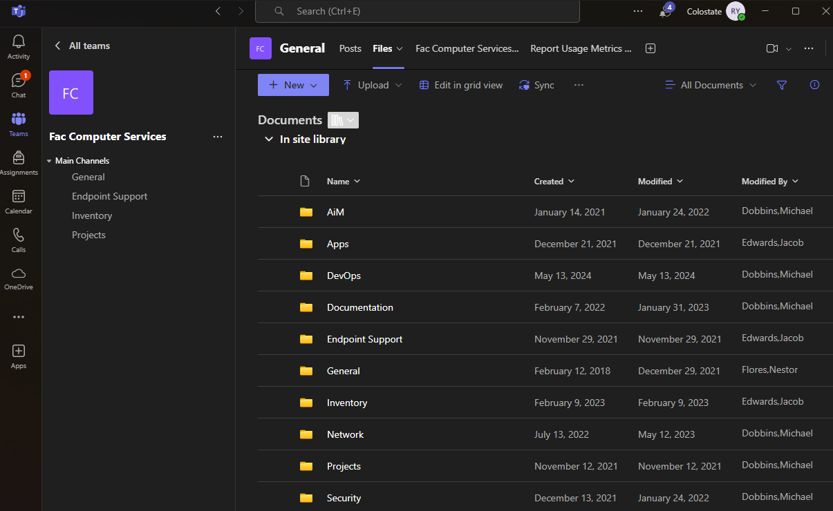The image size is (833, 511).
Task: Click the Colostate organization label
Action: [x=704, y=11]
